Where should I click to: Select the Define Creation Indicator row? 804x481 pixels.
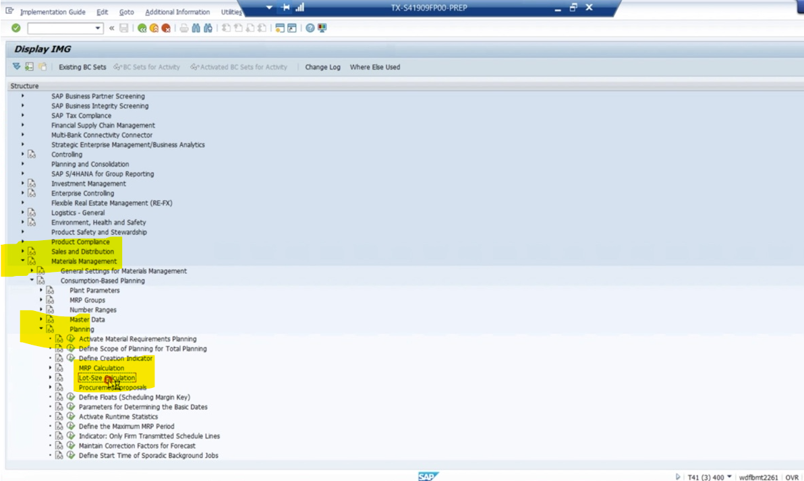point(115,358)
